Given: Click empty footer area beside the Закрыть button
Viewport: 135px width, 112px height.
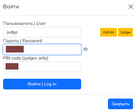Looking at the screenshot, I should tap(54, 104).
